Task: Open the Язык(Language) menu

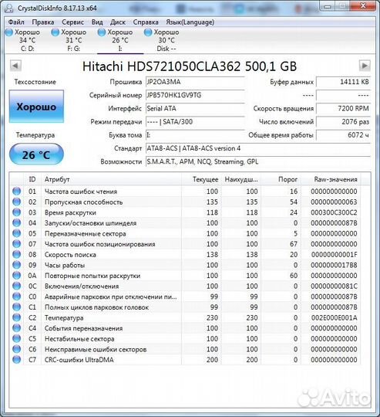Action: point(190,22)
